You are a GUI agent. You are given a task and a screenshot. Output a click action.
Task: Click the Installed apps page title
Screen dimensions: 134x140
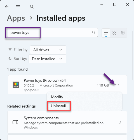[x=61, y=18]
